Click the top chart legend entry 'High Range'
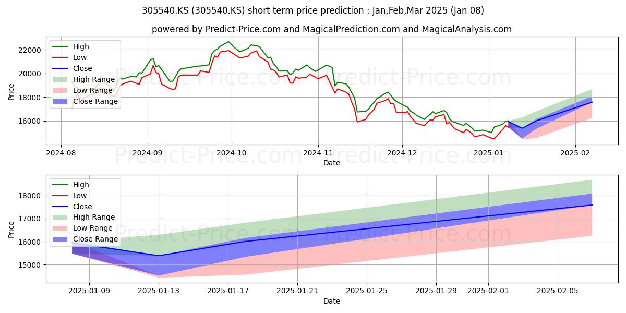This screenshot has width=626, height=313. [93, 79]
